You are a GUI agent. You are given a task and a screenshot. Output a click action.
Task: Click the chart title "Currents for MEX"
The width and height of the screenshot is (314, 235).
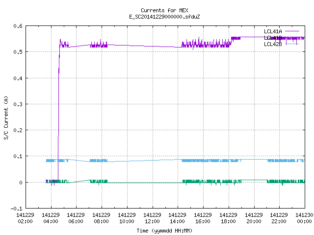pos(164,10)
